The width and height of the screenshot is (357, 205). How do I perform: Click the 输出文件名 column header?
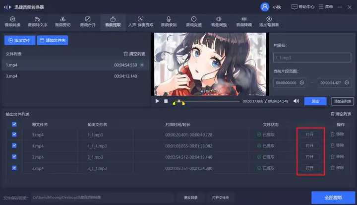click(97, 125)
